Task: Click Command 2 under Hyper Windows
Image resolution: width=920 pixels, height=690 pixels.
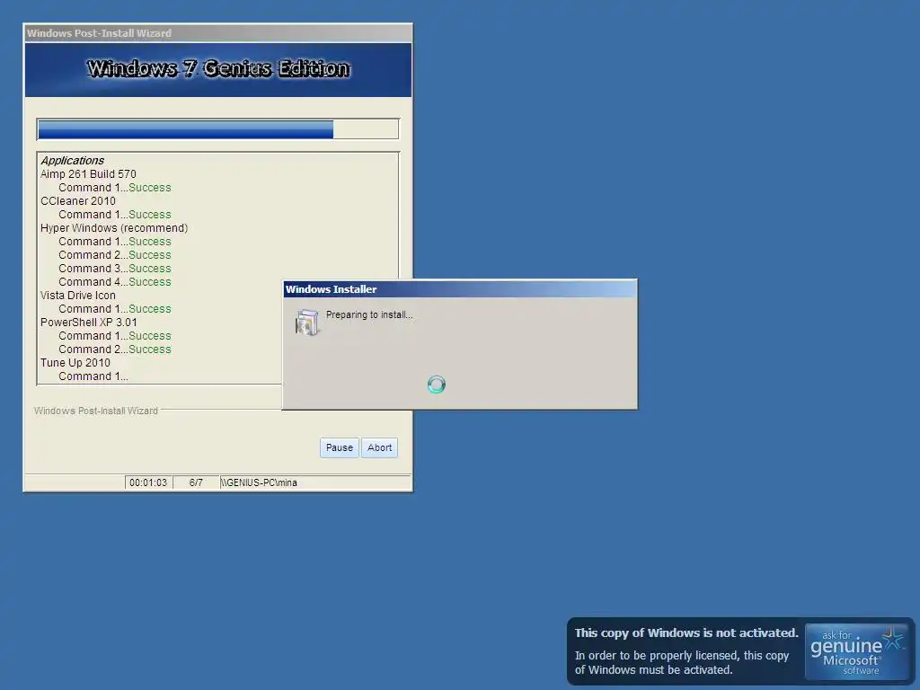Action: click(x=115, y=255)
